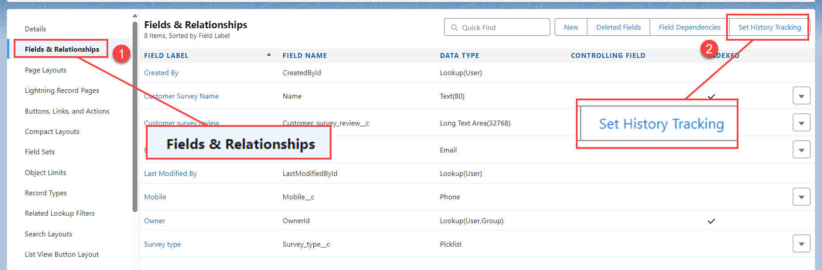822x270 pixels.
Task: Open Record Types section
Action: [x=46, y=193]
